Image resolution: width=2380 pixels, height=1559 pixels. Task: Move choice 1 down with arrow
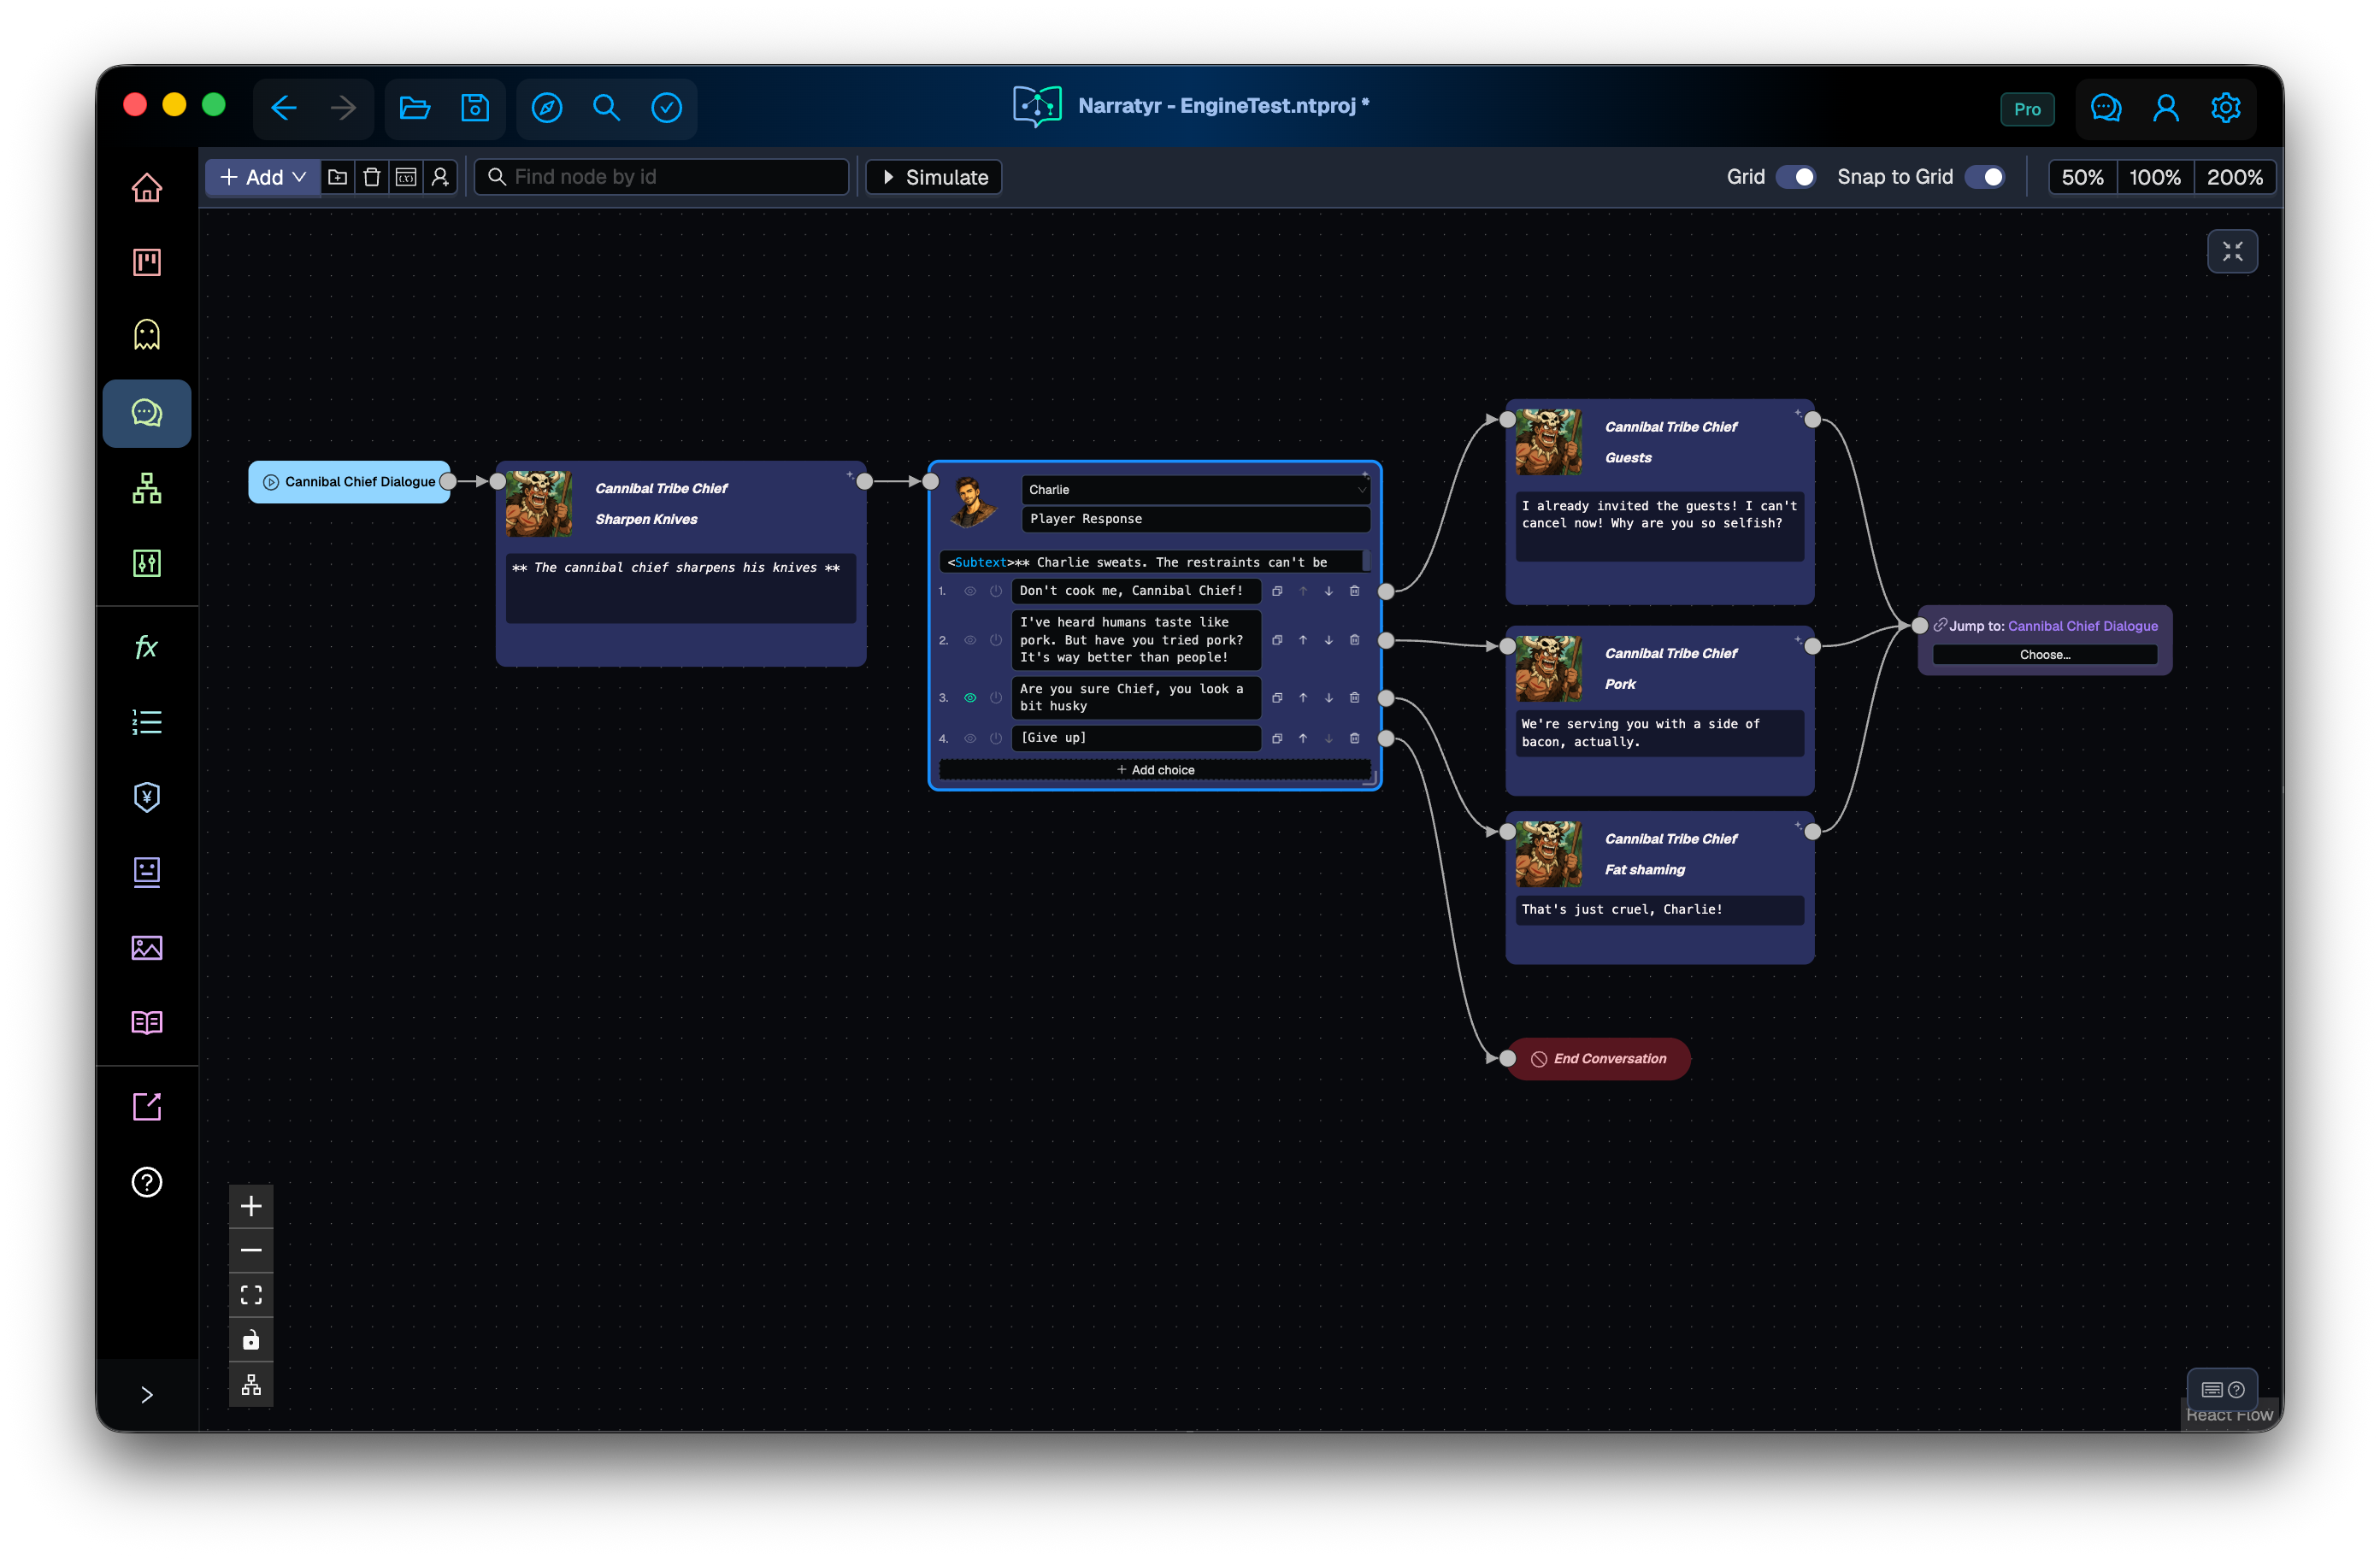pyautogui.click(x=1329, y=591)
